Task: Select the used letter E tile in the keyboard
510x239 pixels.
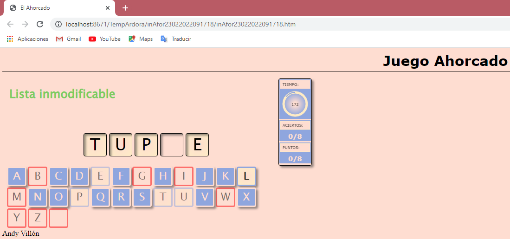Action: [100, 176]
